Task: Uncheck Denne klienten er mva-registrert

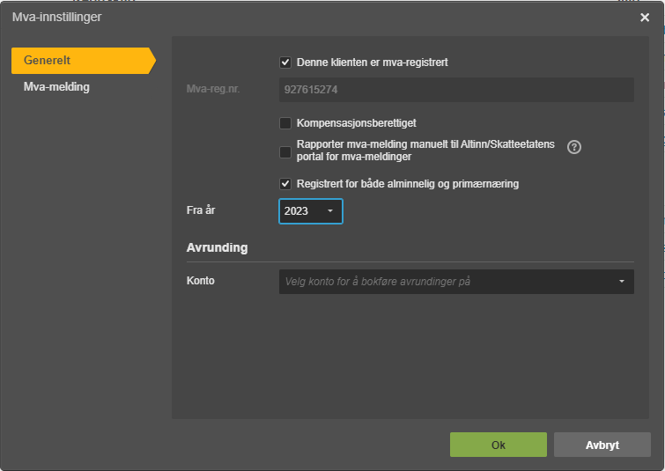Action: tap(285, 63)
